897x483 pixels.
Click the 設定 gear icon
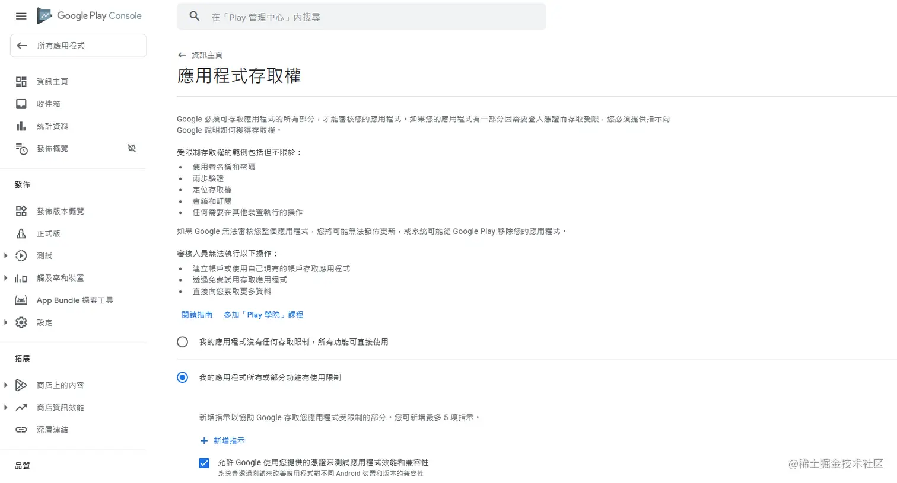click(21, 322)
